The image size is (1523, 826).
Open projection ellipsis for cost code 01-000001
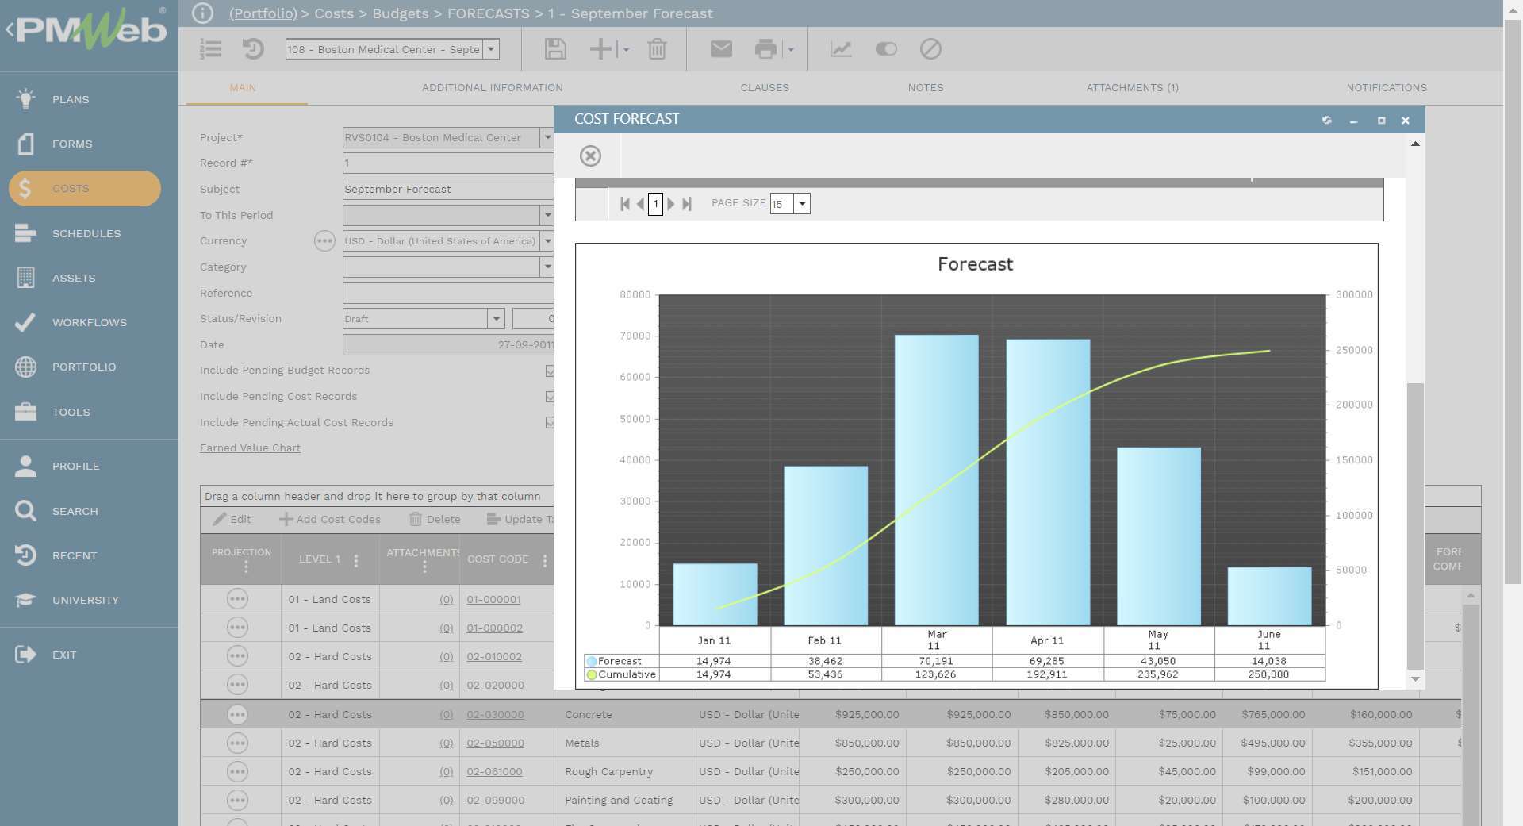(237, 599)
